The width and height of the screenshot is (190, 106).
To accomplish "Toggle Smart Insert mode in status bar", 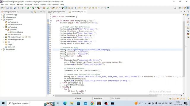I will coord(98,98).
